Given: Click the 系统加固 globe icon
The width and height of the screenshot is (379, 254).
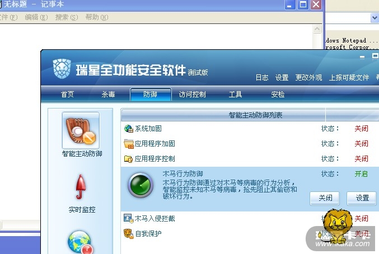Looking at the screenshot, I should click(129, 129).
